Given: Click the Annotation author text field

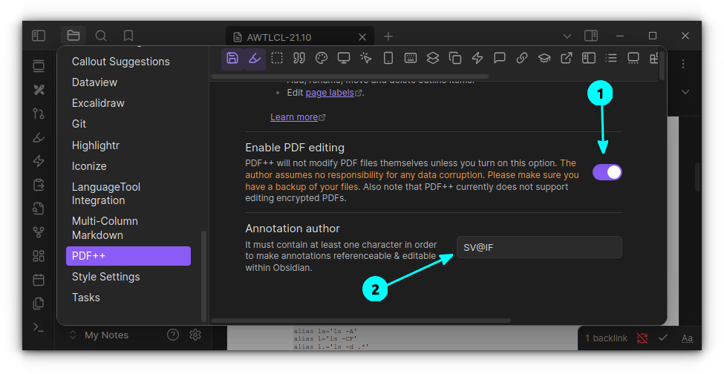Looking at the screenshot, I should [x=538, y=247].
